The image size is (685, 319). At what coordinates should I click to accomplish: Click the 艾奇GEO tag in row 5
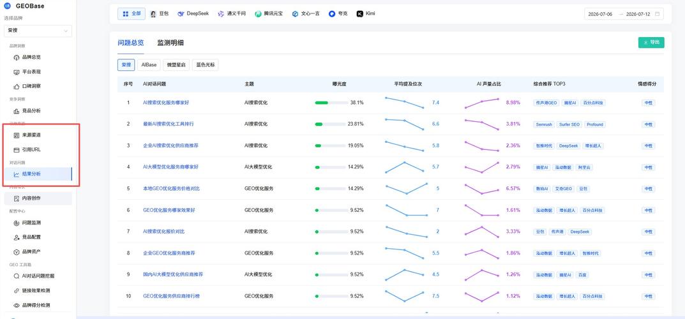click(x=563, y=188)
